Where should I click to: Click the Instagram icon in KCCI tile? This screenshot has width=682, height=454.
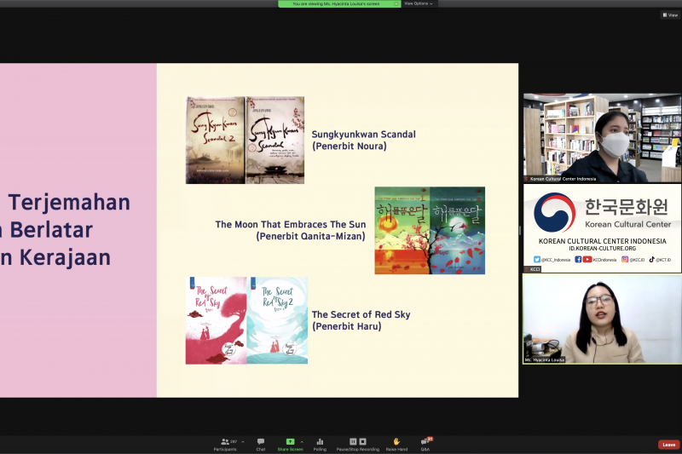pyautogui.click(x=625, y=259)
